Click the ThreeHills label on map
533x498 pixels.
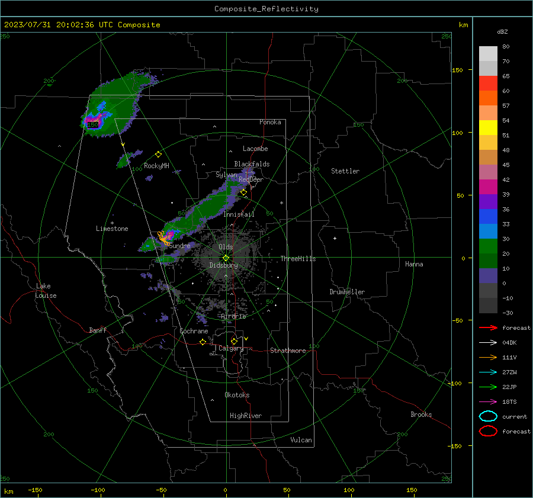click(298, 259)
